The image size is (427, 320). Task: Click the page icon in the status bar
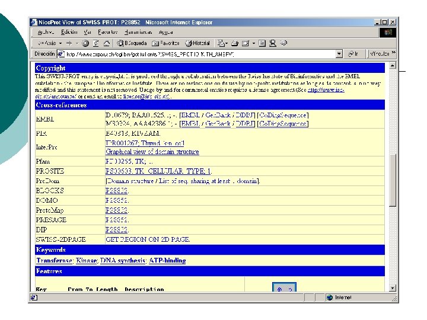point(34,297)
